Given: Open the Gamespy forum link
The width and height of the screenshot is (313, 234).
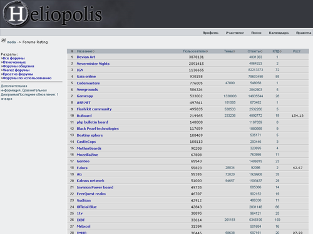Looking at the screenshot, I should click(85, 96).
